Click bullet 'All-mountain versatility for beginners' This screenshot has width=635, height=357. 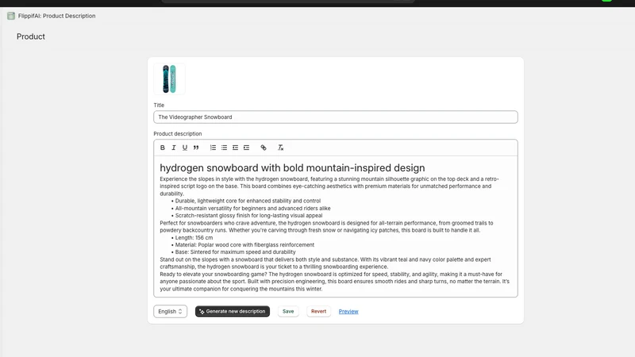tap(252, 208)
